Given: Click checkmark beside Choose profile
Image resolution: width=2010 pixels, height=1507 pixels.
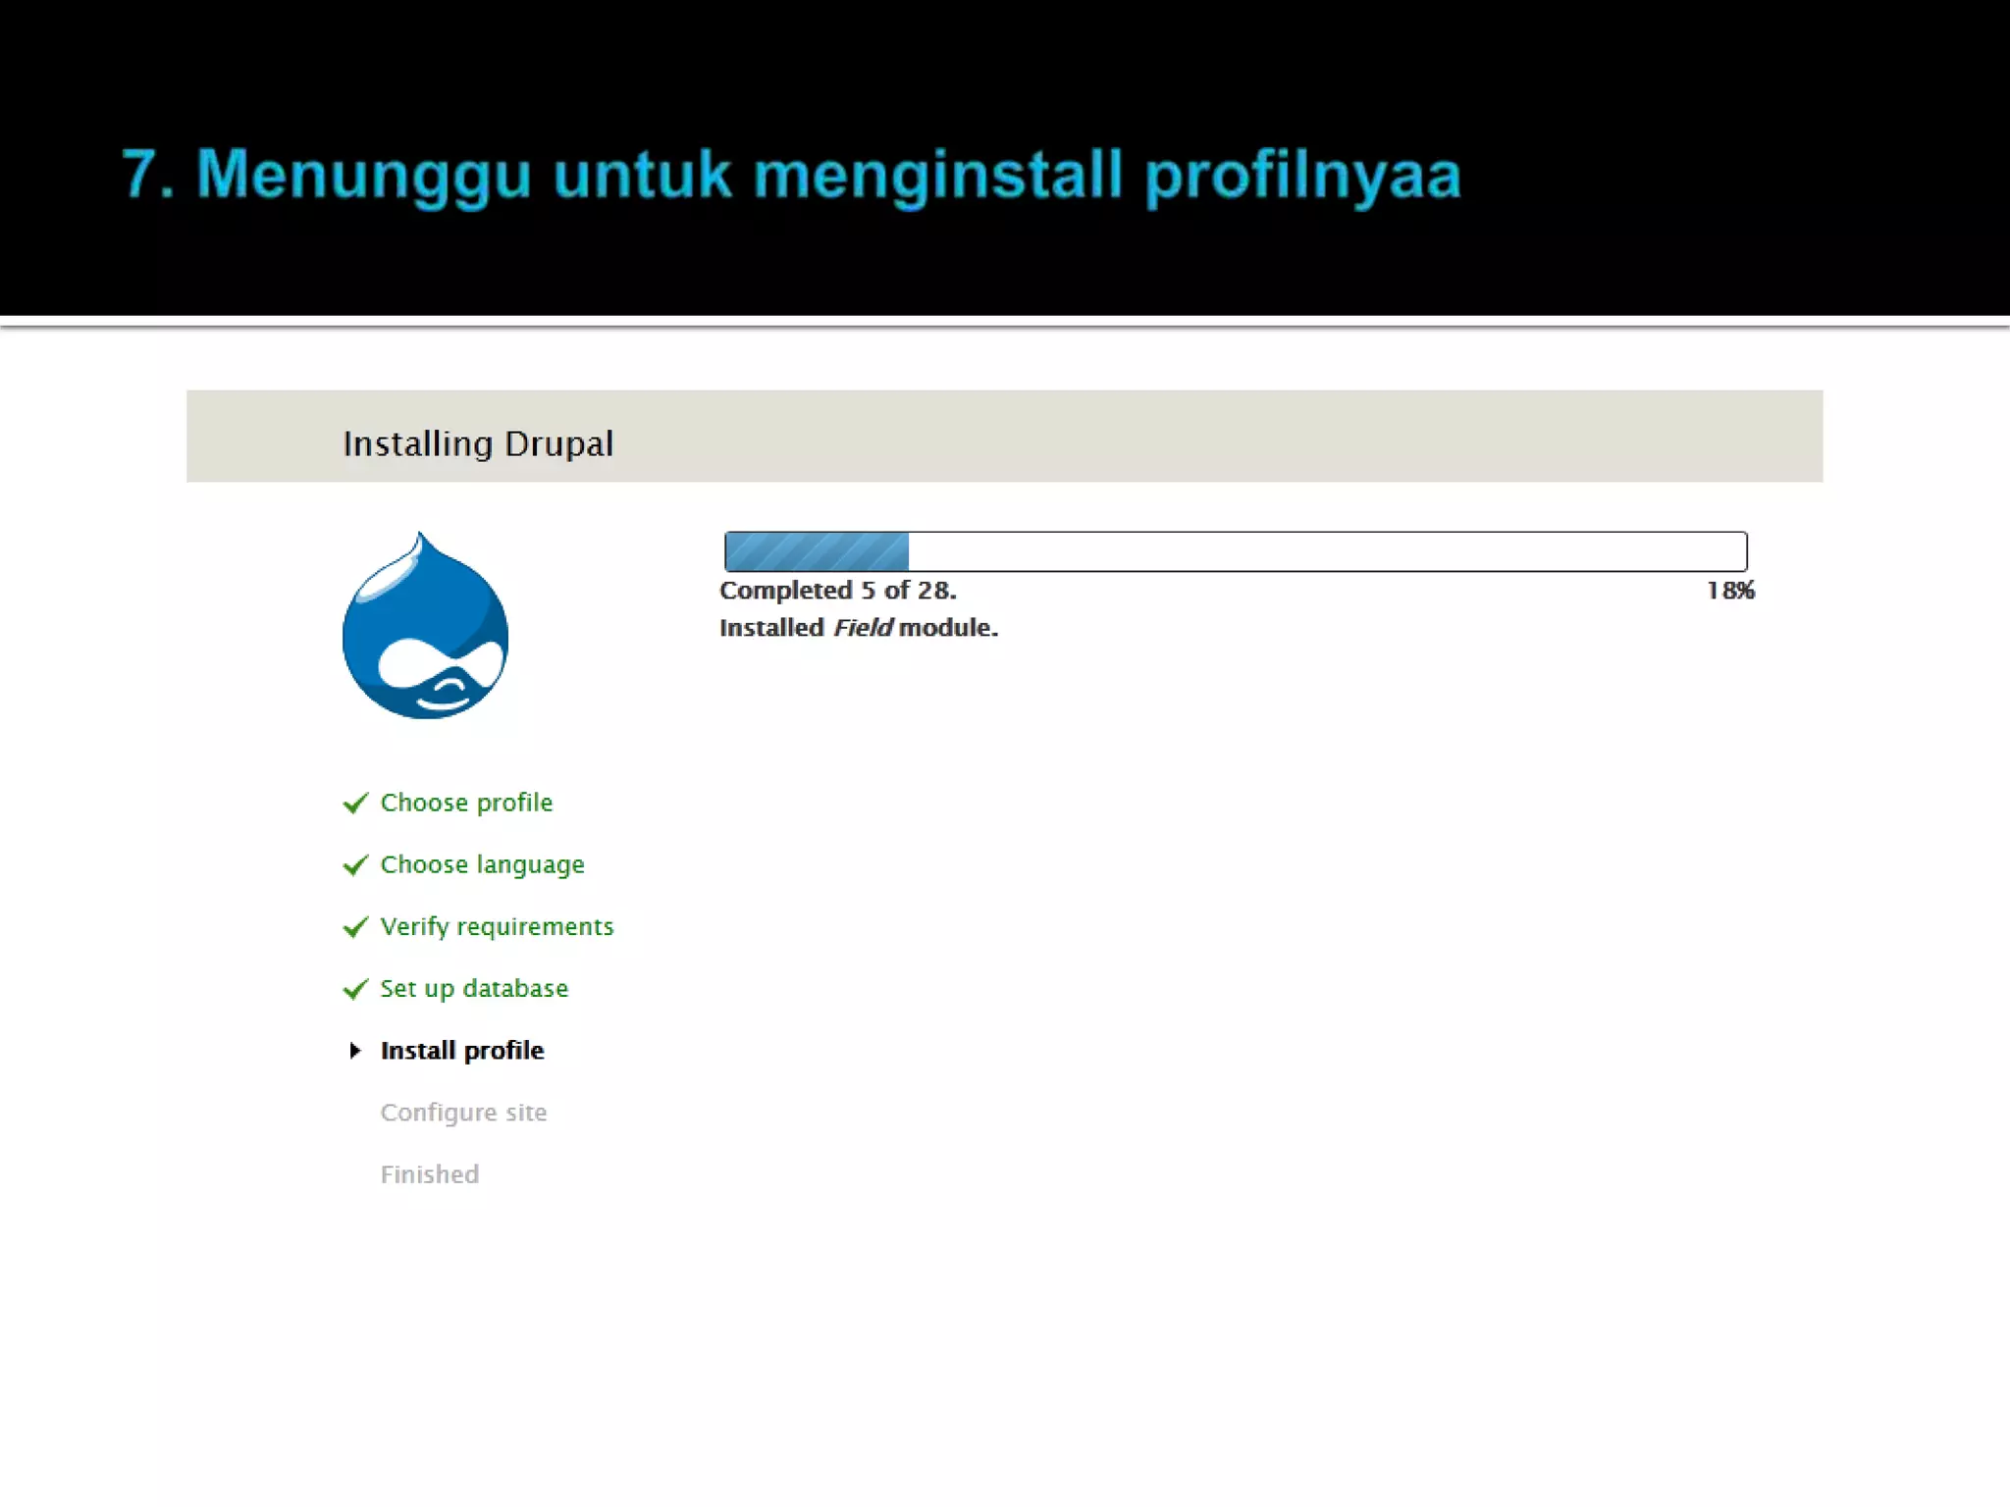Looking at the screenshot, I should [x=355, y=804].
